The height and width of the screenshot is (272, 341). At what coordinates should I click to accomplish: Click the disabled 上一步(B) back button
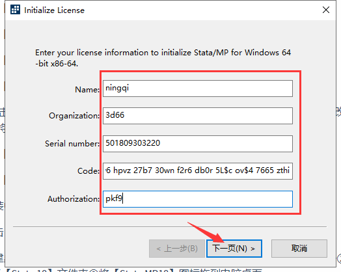click(177, 249)
